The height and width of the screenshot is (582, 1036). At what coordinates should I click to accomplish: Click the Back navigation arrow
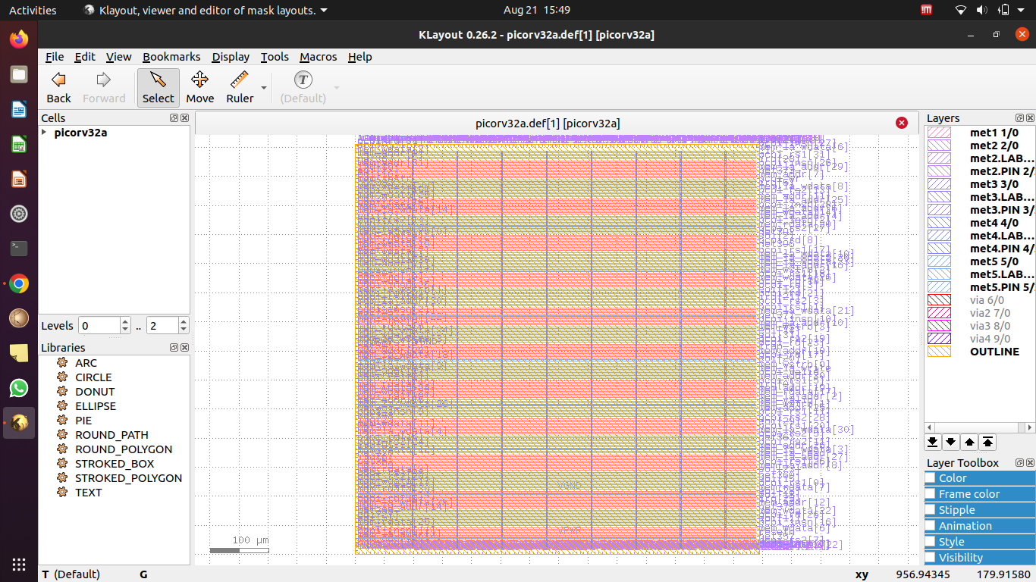tap(58, 86)
